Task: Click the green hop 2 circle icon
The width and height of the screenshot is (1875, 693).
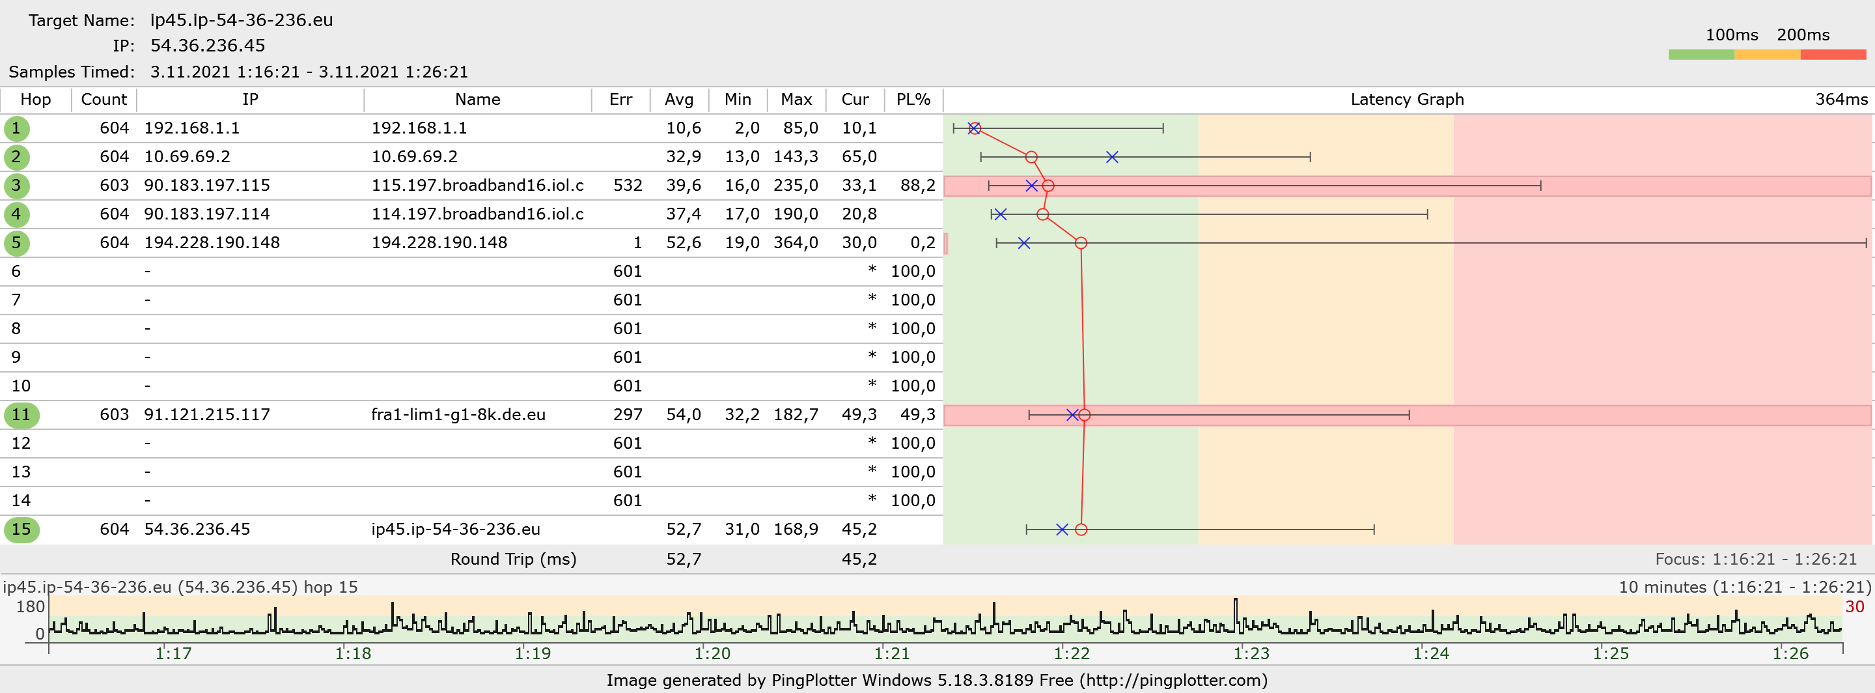Action: coord(17,157)
